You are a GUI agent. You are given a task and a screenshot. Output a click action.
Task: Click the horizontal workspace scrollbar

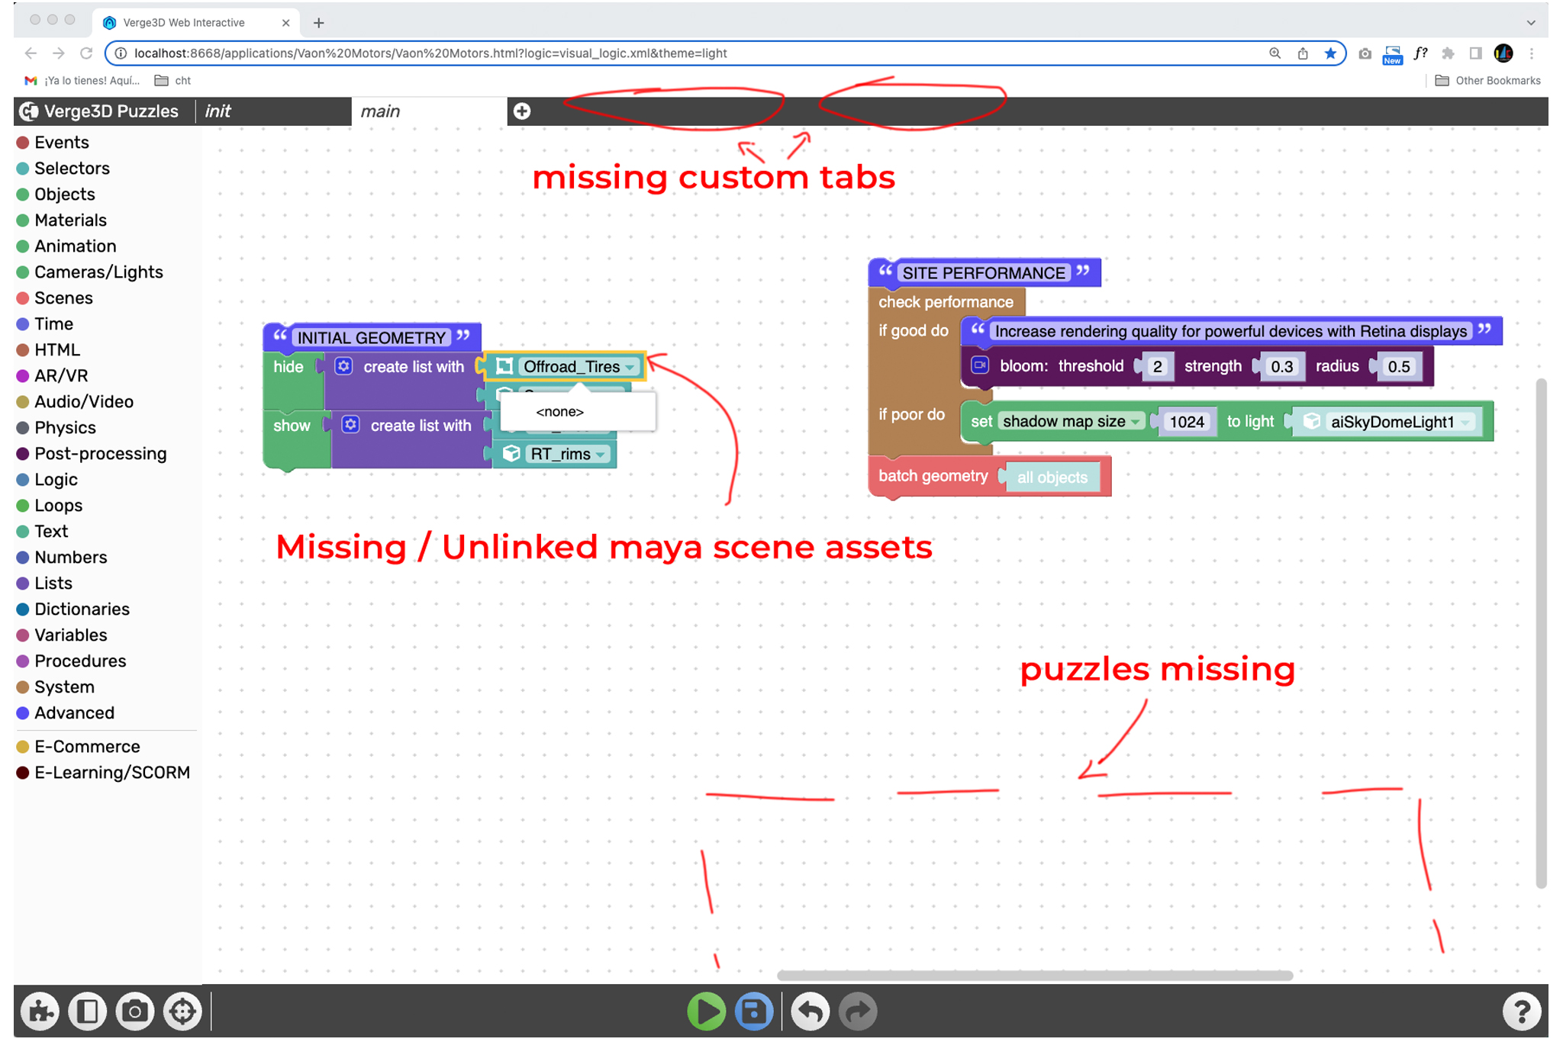click(x=1034, y=976)
